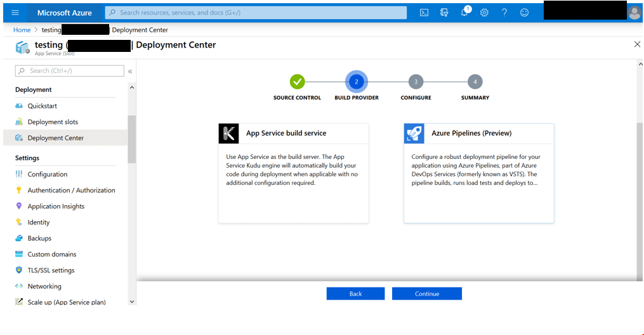Open the help question mark icon

tap(504, 13)
